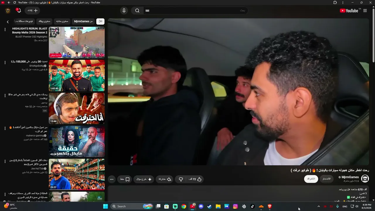This screenshot has width=375, height=211.
Task: Start voice search with microphone icon
Action: coord(124,11)
